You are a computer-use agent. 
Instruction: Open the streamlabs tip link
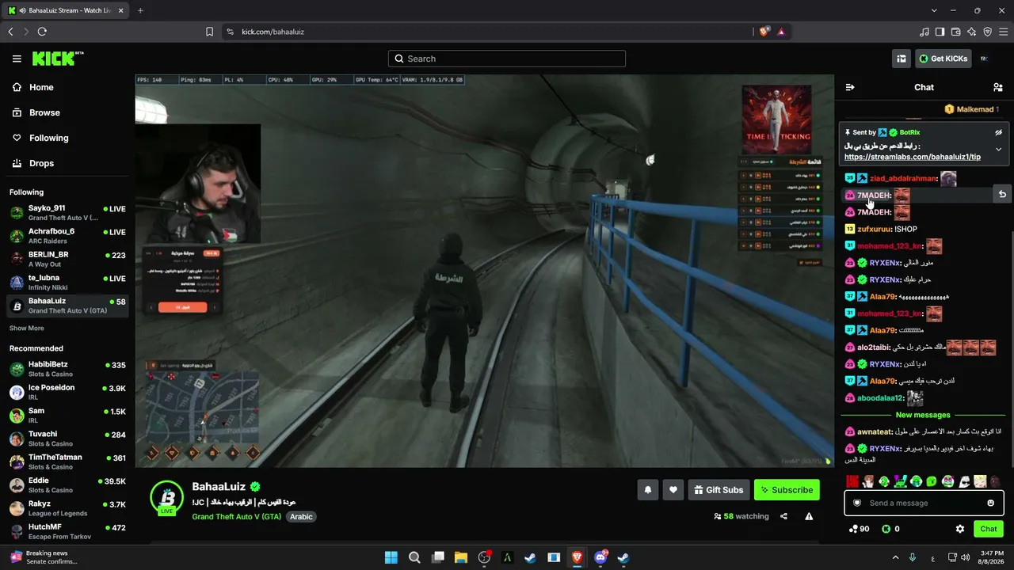912,157
